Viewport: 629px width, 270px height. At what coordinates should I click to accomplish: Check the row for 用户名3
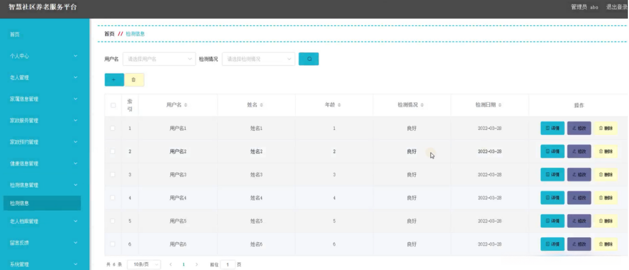pos(113,174)
